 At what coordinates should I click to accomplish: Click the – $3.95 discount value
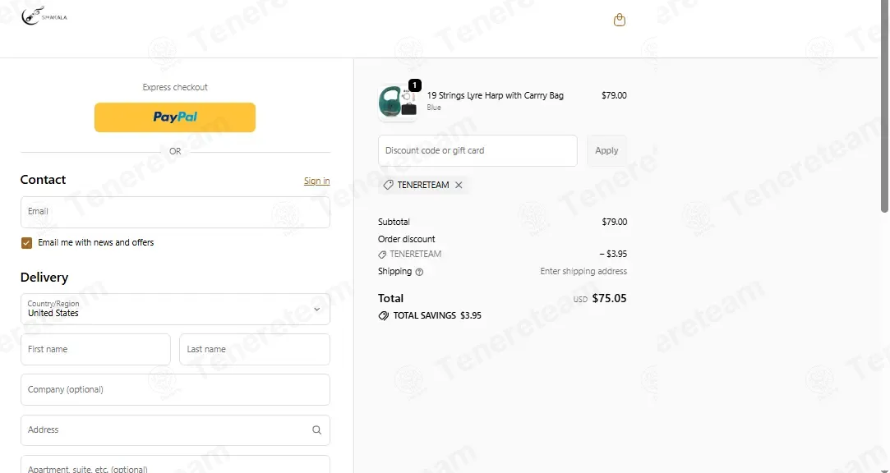point(613,254)
